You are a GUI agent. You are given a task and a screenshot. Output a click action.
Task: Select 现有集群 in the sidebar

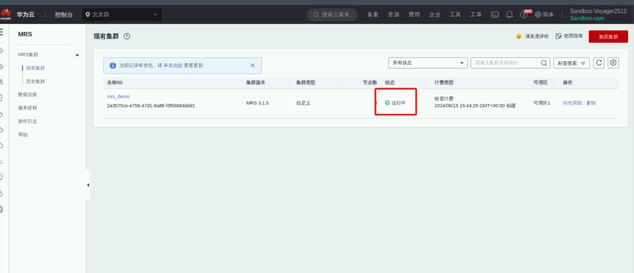click(x=35, y=68)
